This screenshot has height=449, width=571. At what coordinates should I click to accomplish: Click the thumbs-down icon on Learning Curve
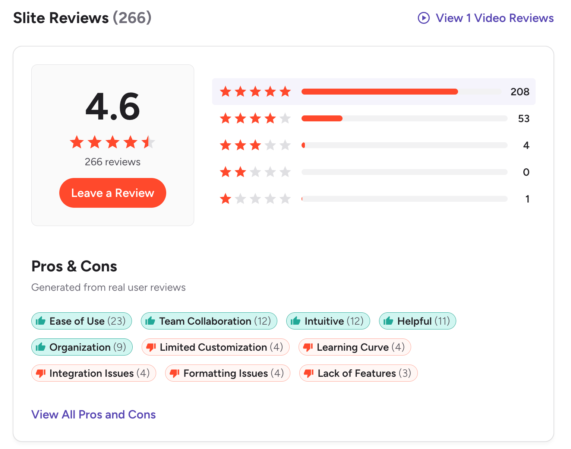308,347
